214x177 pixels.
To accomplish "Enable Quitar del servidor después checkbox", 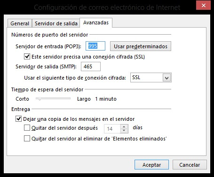I will [27, 128].
